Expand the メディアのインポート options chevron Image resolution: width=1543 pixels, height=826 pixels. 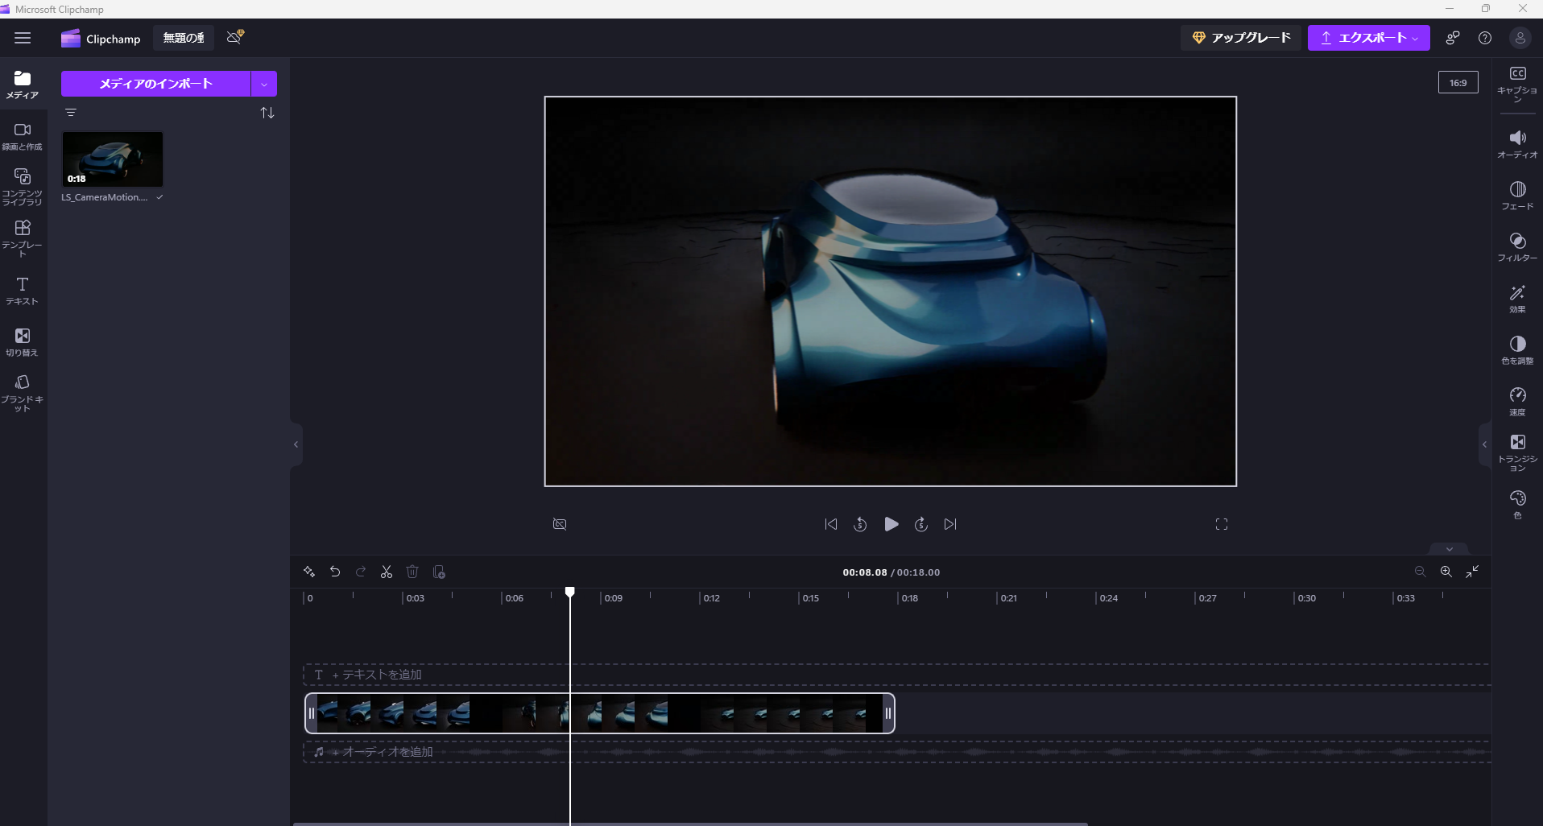tap(263, 83)
